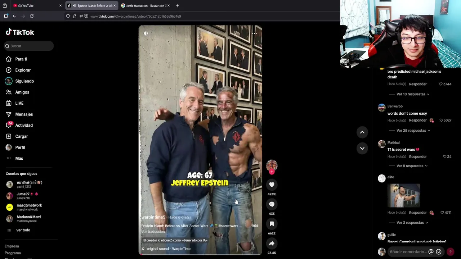The height and width of the screenshot is (259, 461).
Task: Like Benwar55 comment with 5027 likes
Action: coord(441,120)
